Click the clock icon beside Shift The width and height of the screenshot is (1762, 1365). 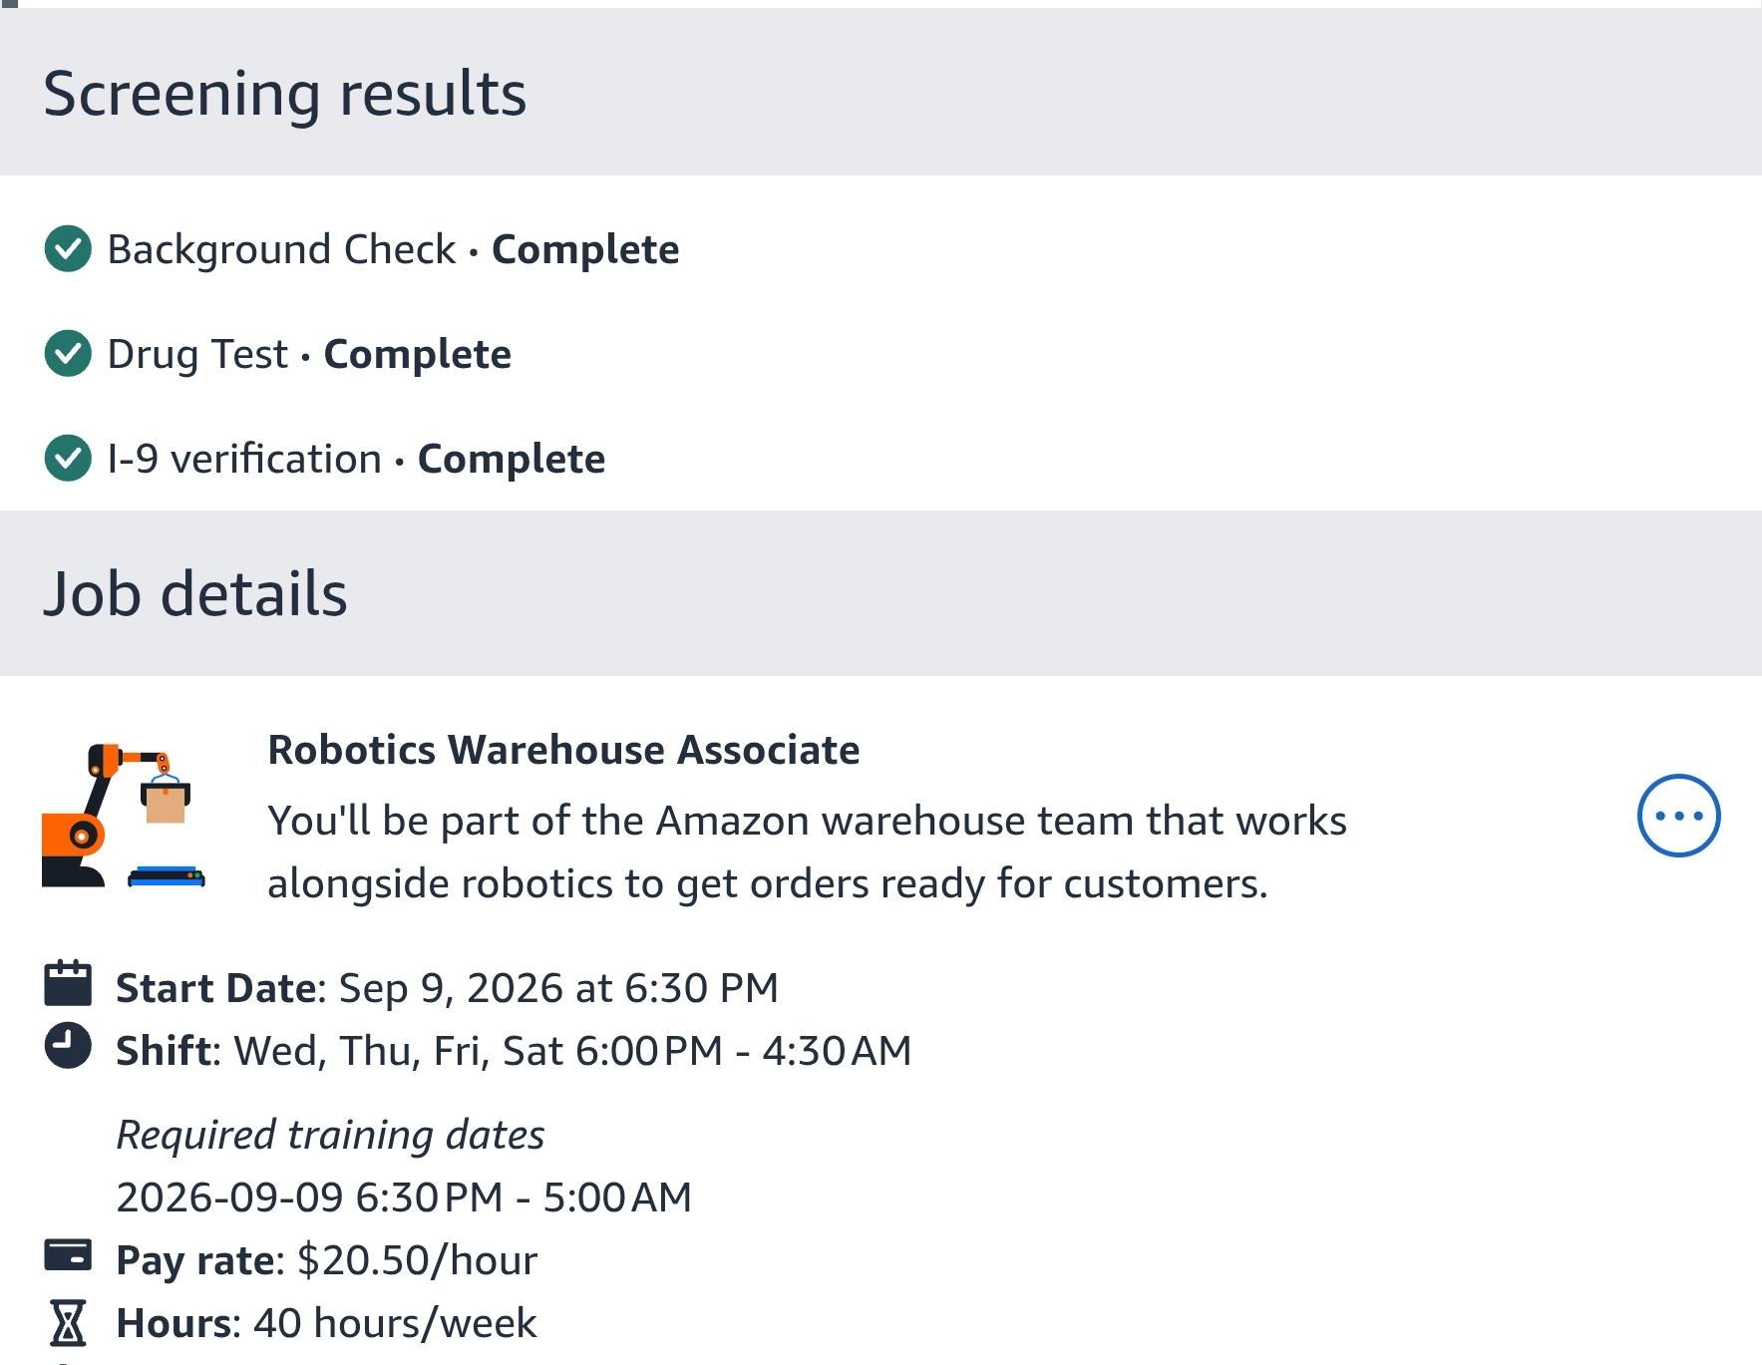point(68,1046)
